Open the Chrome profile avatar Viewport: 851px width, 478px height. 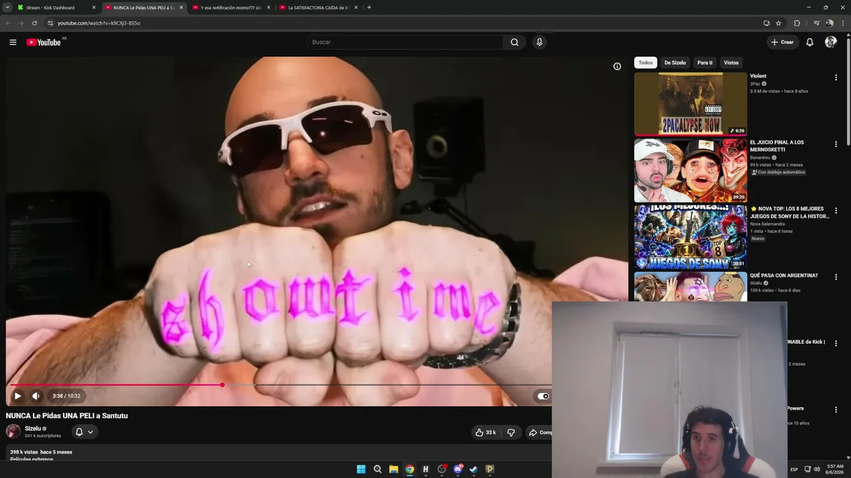click(830, 23)
